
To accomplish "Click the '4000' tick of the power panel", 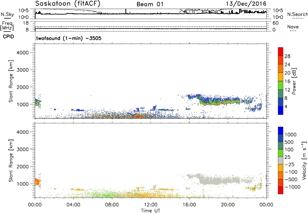I will tap(22, 53).
